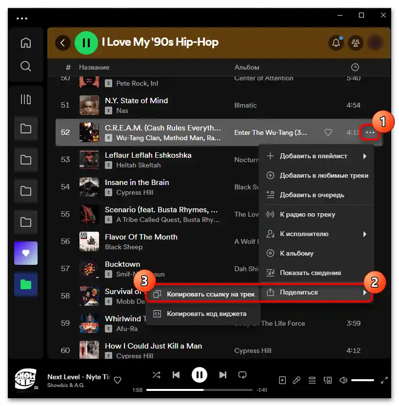Select Flavor Of The Month track
This screenshot has width=399, height=406.
coord(141,237)
